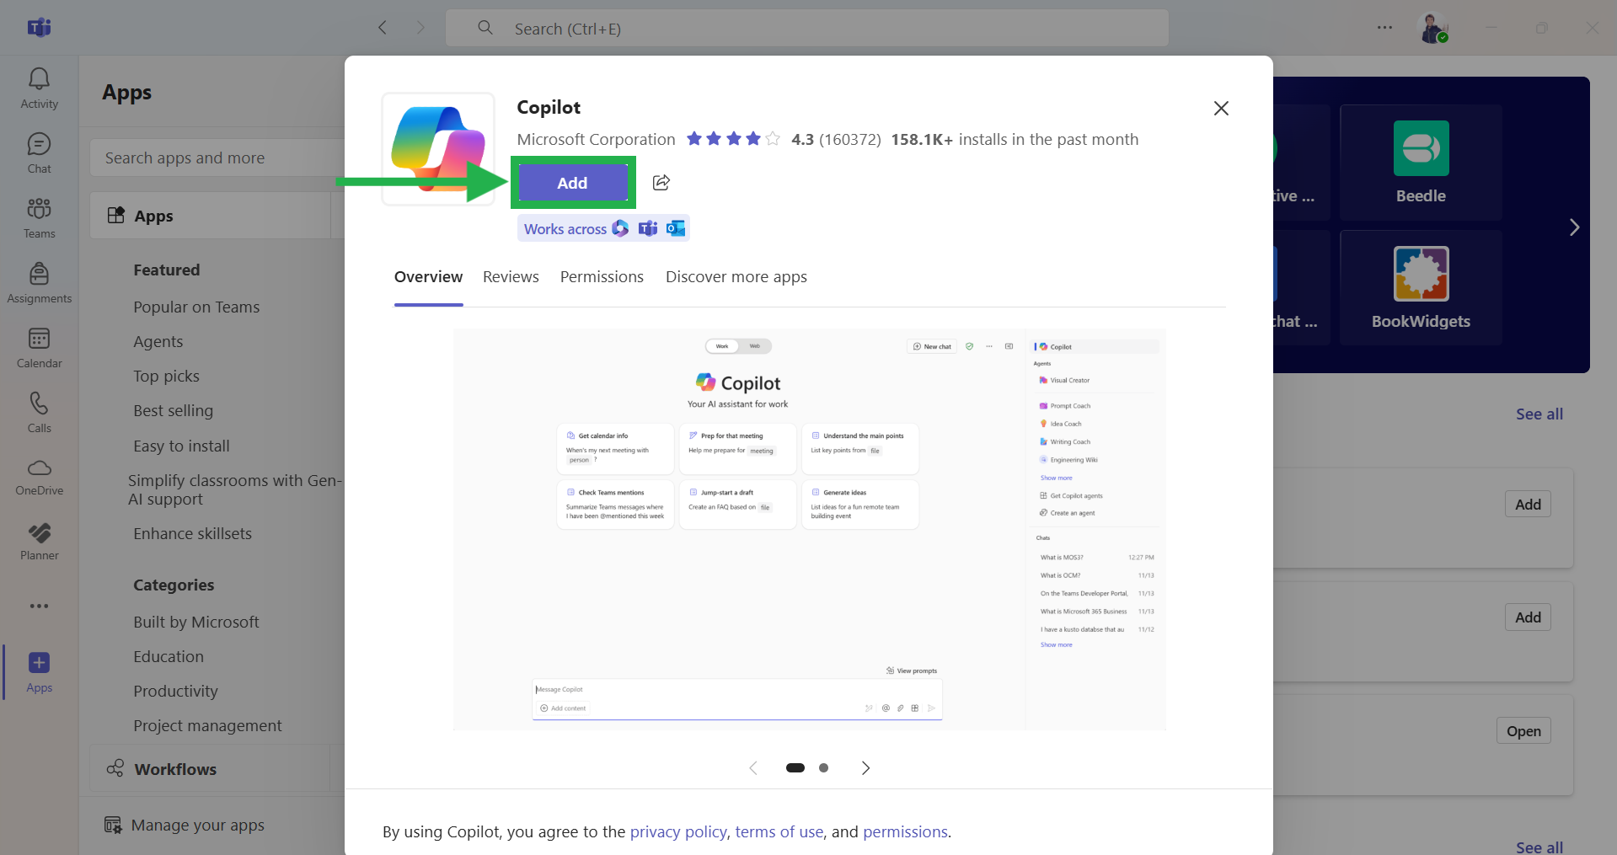Image resolution: width=1617 pixels, height=855 pixels.
Task: Click the Copilot preview screenshot
Action: coord(809,529)
